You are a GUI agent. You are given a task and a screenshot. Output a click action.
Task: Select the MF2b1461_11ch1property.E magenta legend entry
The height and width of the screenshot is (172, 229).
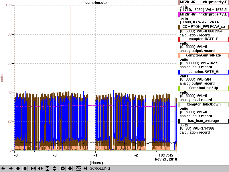pos(204,15)
